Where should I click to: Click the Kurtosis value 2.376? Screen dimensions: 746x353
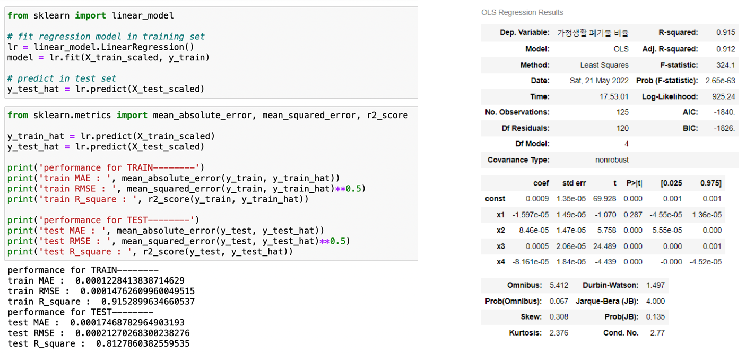[x=559, y=333]
